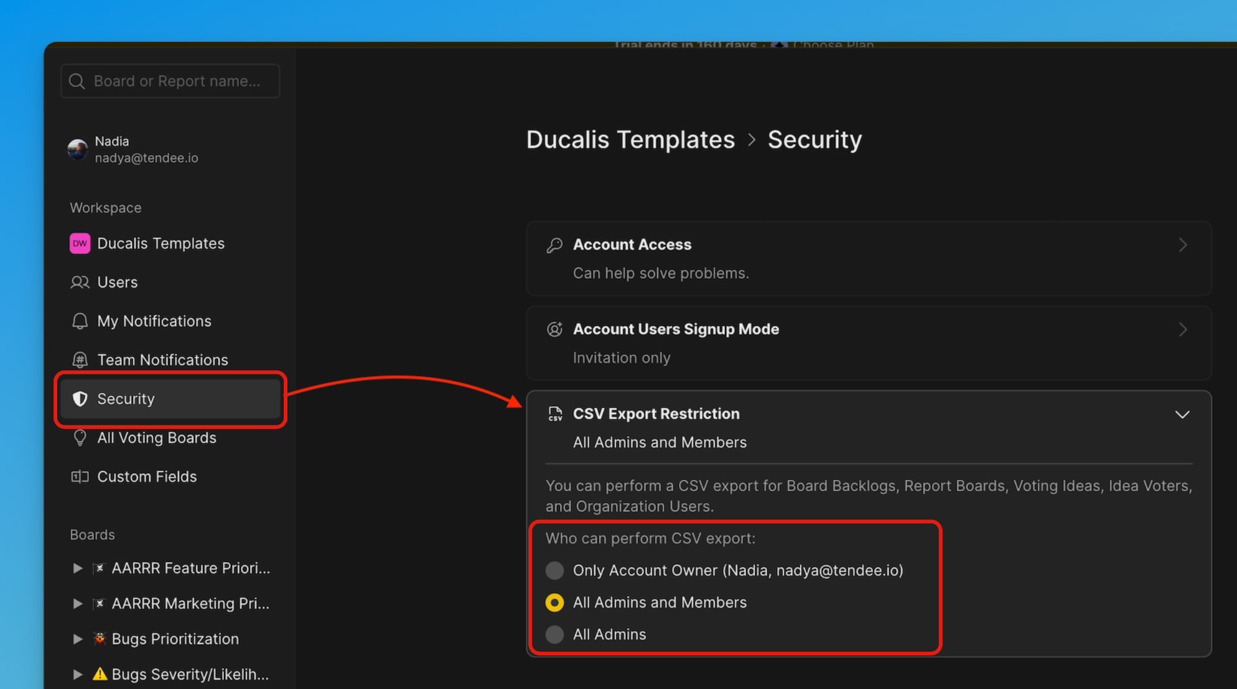Collapse the CSV Export Restriction section
The width and height of the screenshot is (1237, 689).
point(1182,415)
